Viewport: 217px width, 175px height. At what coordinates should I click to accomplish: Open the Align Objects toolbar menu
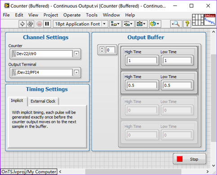tap(115, 24)
